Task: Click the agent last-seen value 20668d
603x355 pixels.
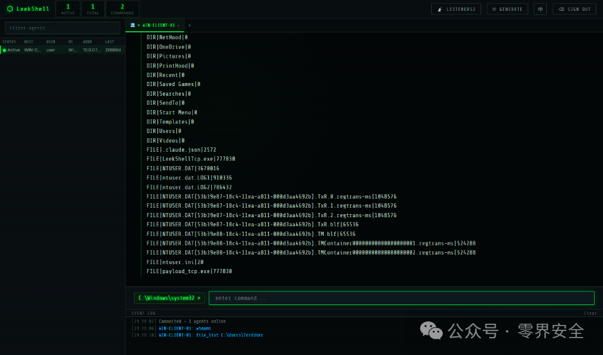Action: 113,50
